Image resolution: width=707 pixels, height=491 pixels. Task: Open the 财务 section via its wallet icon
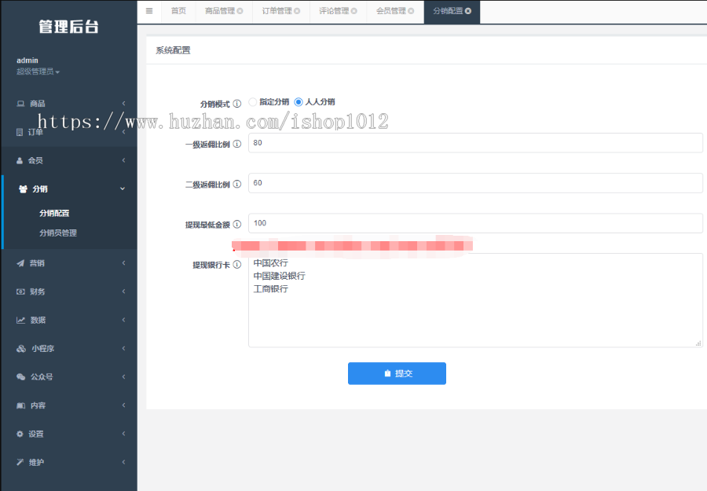(19, 291)
